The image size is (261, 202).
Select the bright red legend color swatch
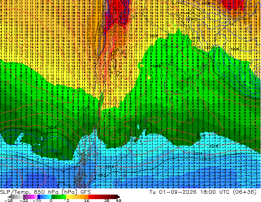pos(90,197)
